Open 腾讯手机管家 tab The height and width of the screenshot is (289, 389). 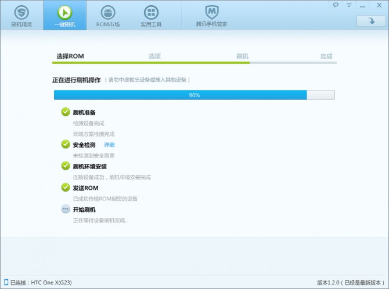pyautogui.click(x=211, y=15)
